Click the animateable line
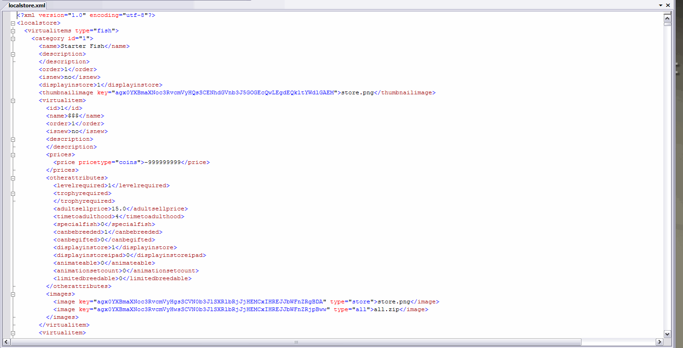The height and width of the screenshot is (348, 683). (104, 263)
